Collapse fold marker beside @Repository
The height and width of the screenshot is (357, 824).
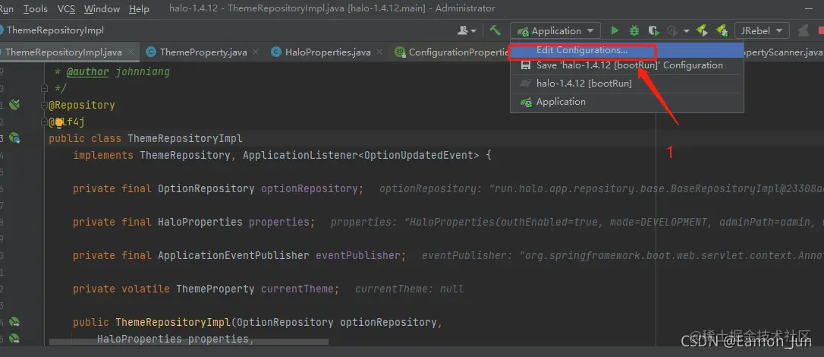(x=46, y=105)
